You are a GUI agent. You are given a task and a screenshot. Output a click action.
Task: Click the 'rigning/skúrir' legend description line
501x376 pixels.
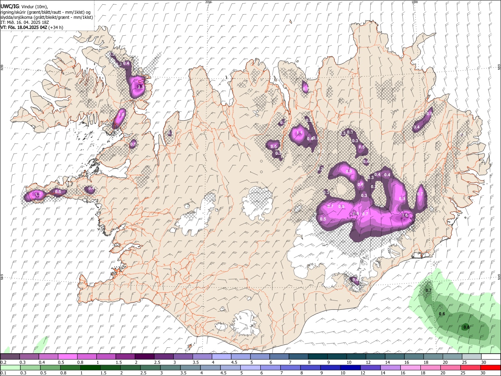click(45, 12)
